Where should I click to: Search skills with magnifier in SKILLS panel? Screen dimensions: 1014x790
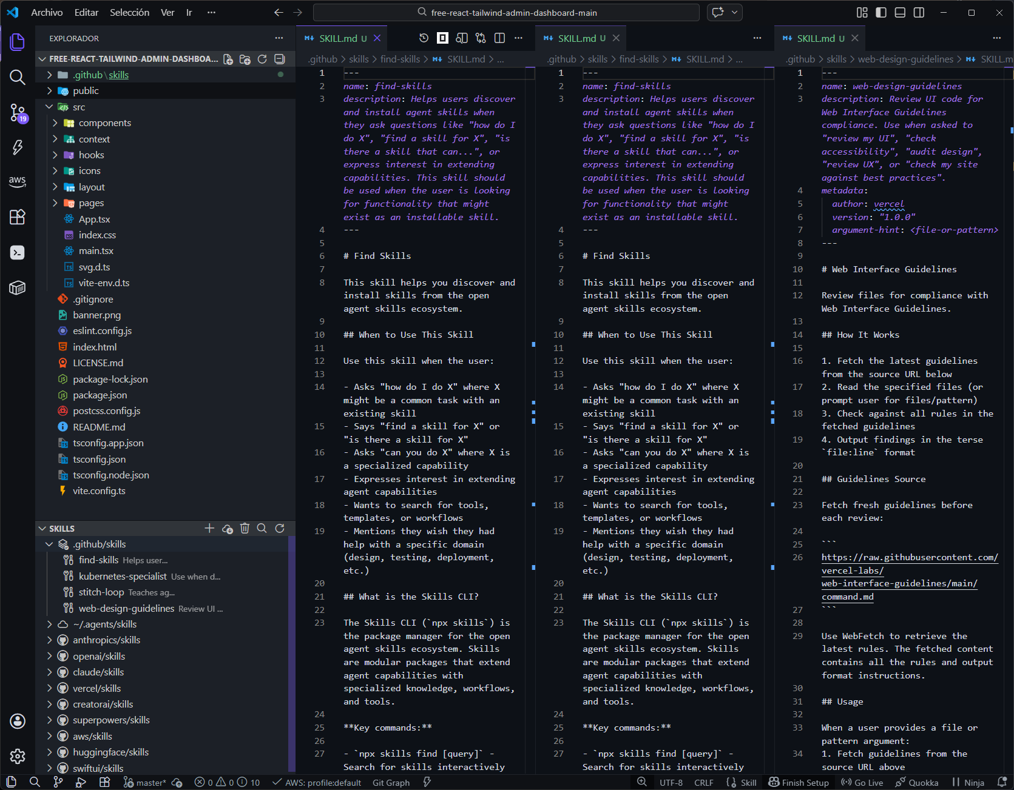(x=262, y=528)
